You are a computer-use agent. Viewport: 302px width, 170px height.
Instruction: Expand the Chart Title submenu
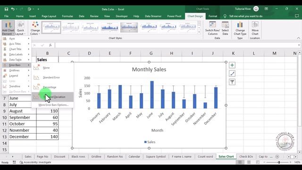[17, 49]
